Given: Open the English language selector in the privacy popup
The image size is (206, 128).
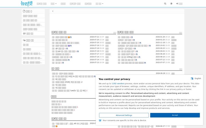Looking at the screenshot, I should tap(196, 79).
